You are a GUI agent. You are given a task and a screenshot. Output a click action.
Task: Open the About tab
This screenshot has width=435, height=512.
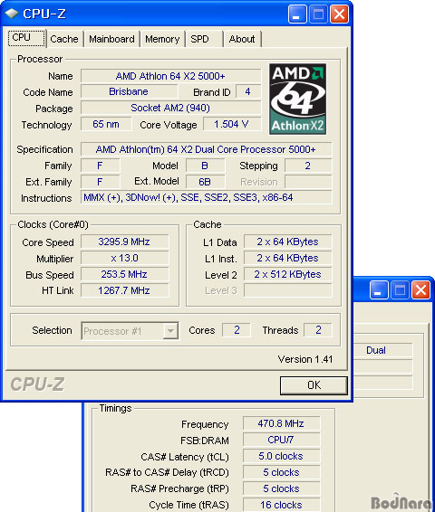pyautogui.click(x=242, y=39)
